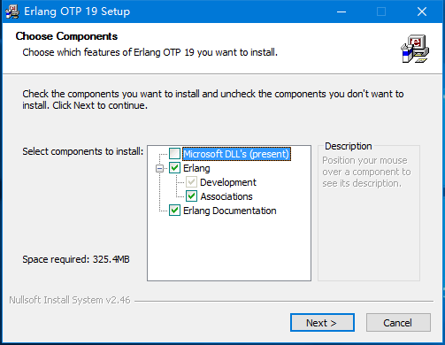Image resolution: width=445 pixels, height=345 pixels.
Task: Select the Erlang tree item label
Action: [196, 168]
